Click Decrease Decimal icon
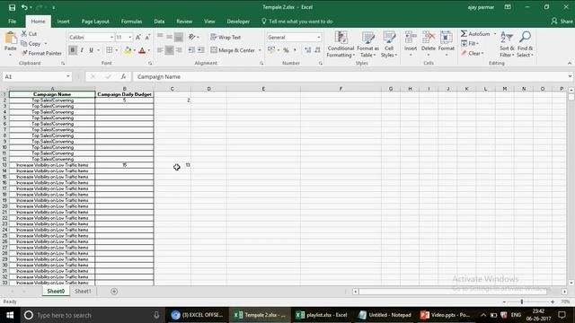Screen dimensions: 575x323 click(x=317, y=50)
